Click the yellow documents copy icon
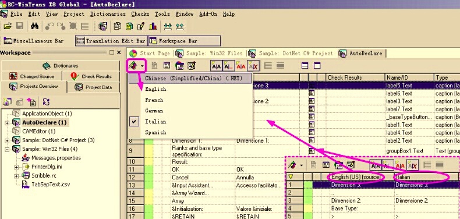This screenshot has height=219, width=460. [x=129, y=26]
